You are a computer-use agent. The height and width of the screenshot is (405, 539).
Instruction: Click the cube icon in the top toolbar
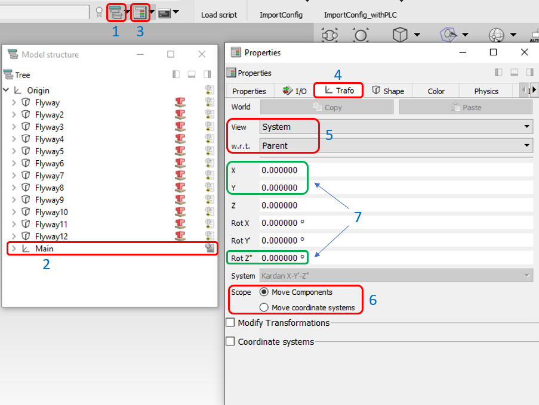pyautogui.click(x=400, y=35)
